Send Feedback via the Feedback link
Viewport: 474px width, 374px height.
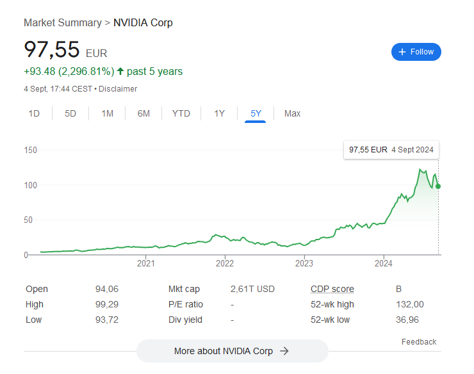coord(419,341)
